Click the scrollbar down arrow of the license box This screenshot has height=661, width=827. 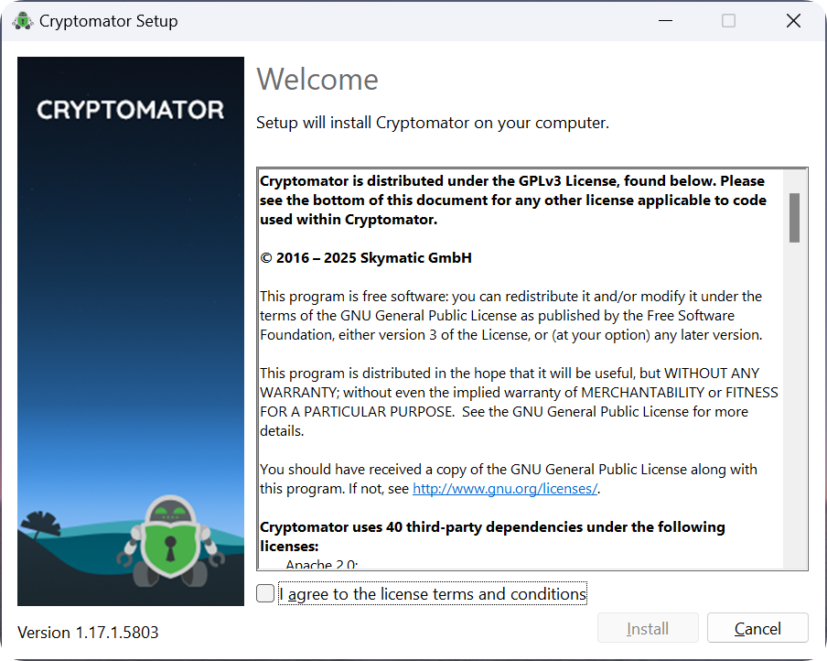pyautogui.click(x=792, y=559)
